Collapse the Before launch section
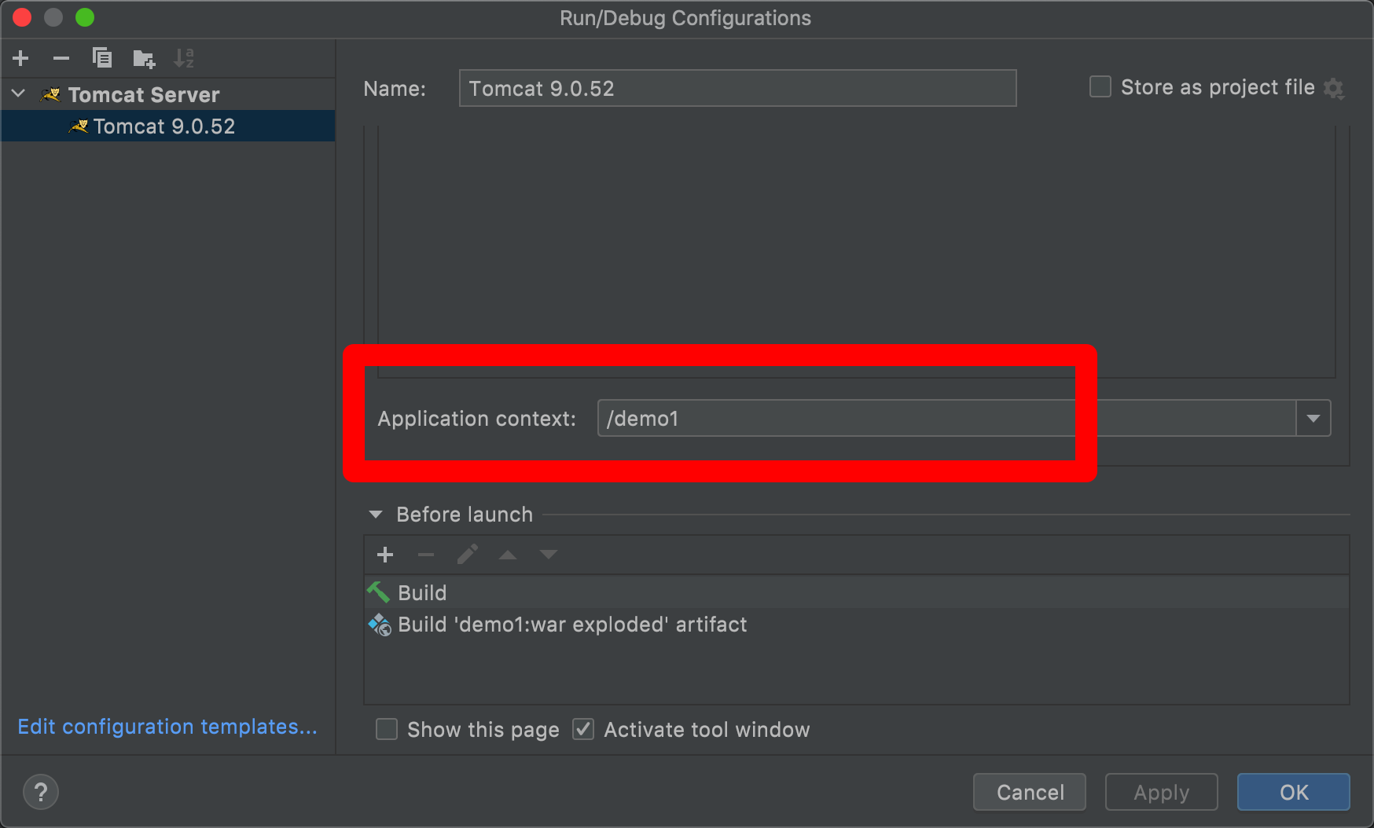Image resolution: width=1374 pixels, height=828 pixels. click(x=376, y=515)
